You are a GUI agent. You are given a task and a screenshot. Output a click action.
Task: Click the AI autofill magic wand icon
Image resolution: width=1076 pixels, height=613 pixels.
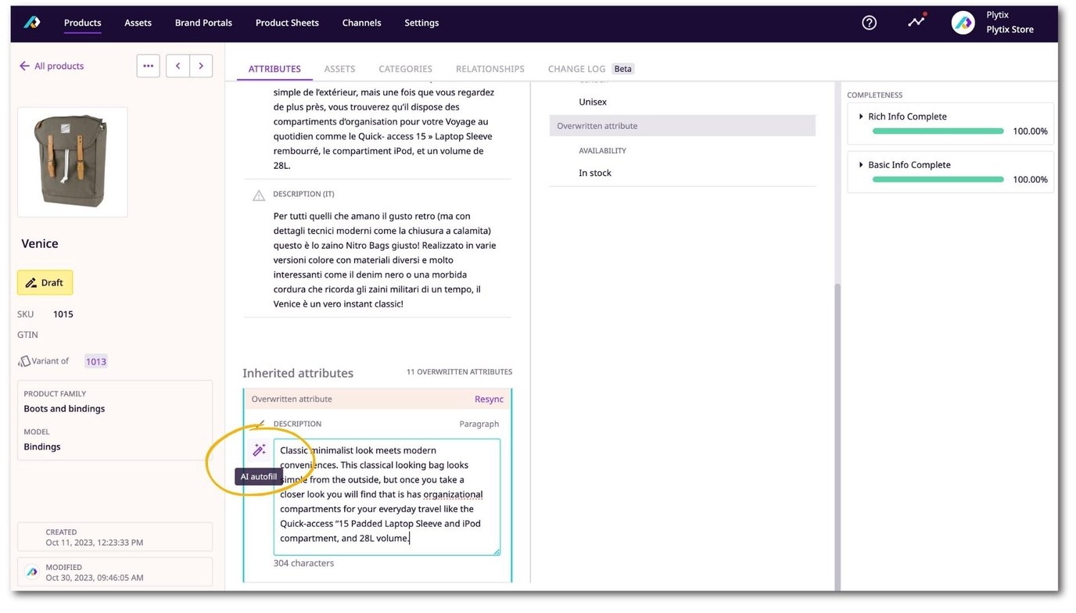click(x=259, y=450)
